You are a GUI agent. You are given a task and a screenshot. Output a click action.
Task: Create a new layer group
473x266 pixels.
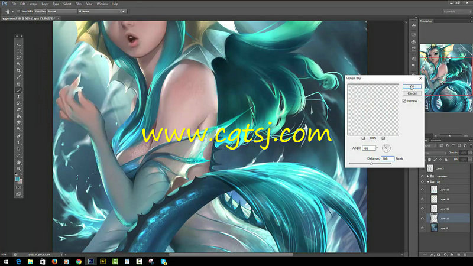pos(452,255)
